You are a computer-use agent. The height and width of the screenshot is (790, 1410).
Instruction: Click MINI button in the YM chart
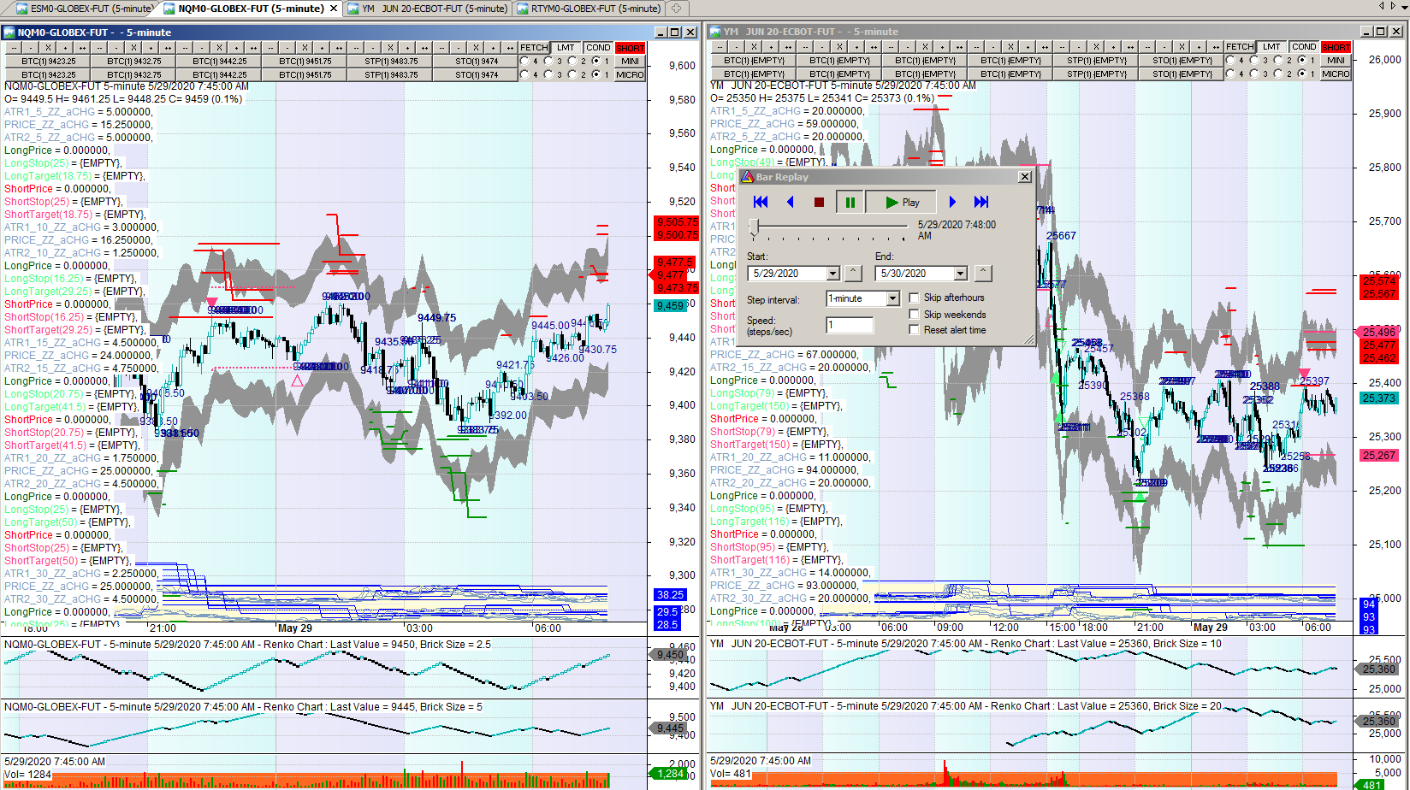1336,60
